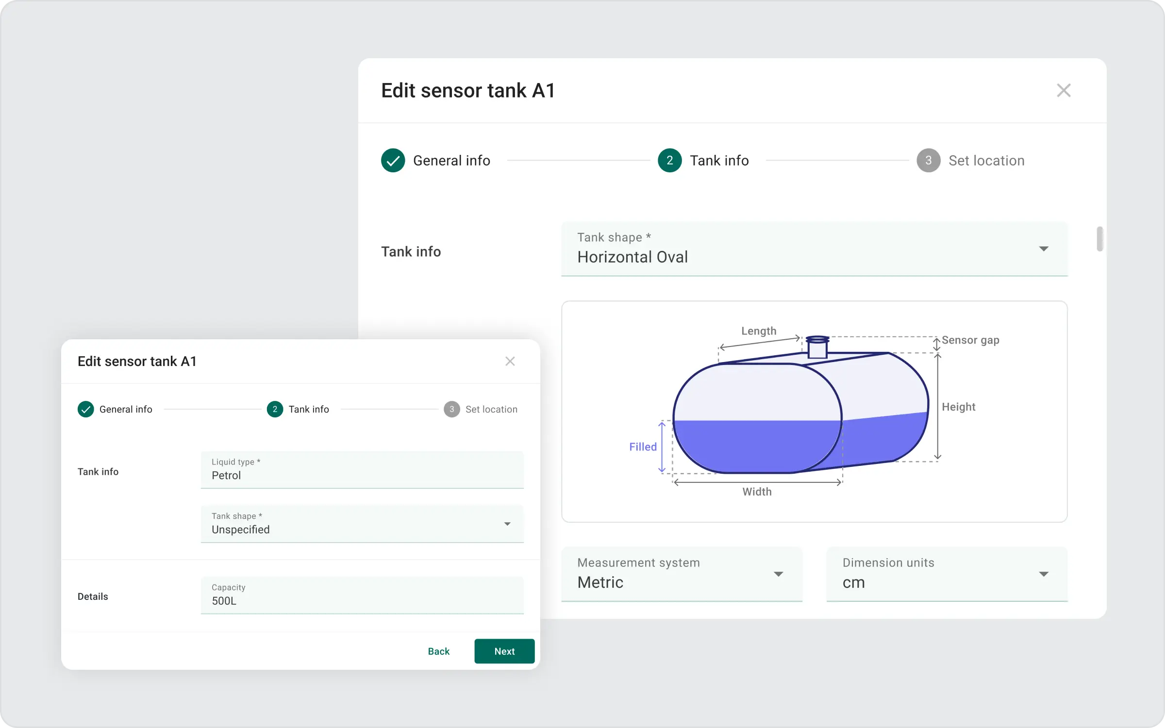
Task: Click step 3 circle in small dialog
Action: 451,409
